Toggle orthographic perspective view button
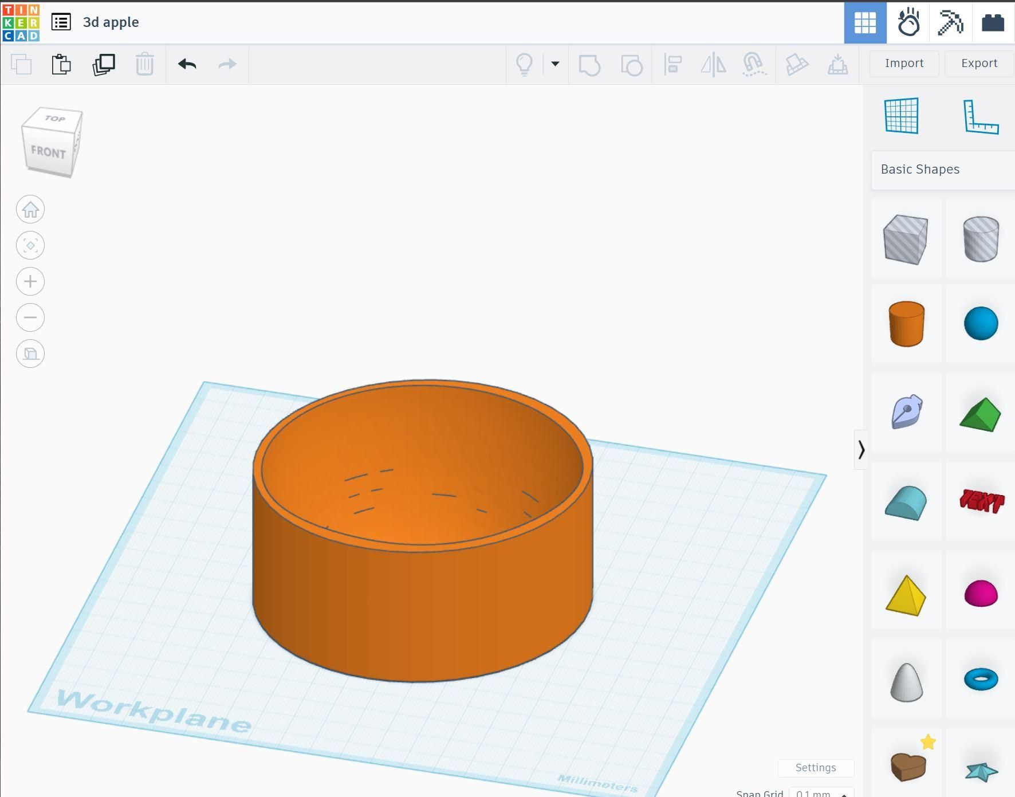This screenshot has height=797, width=1015. pos(30,354)
